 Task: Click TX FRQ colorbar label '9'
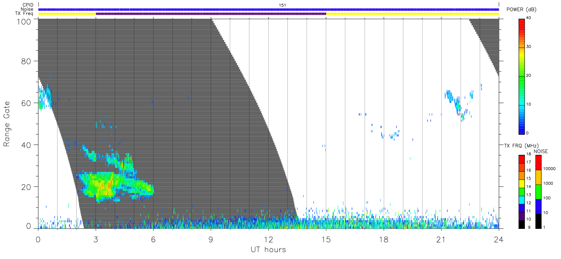(x=529, y=227)
